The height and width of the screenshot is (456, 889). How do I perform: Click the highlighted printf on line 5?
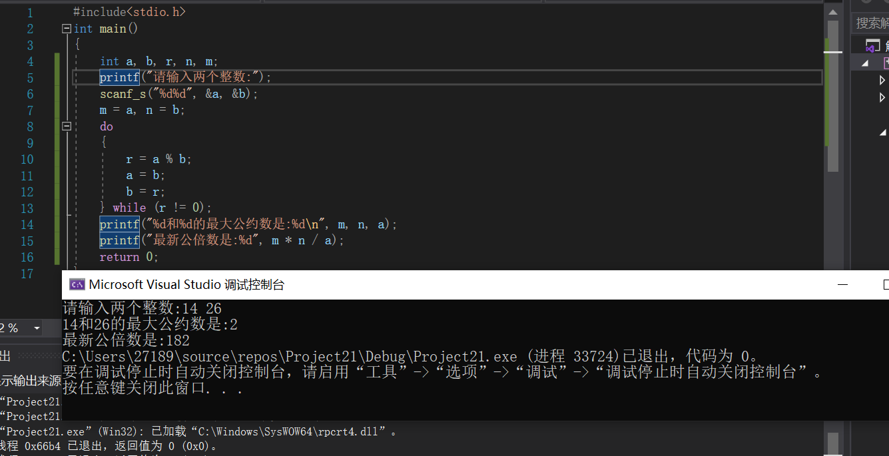(x=119, y=77)
